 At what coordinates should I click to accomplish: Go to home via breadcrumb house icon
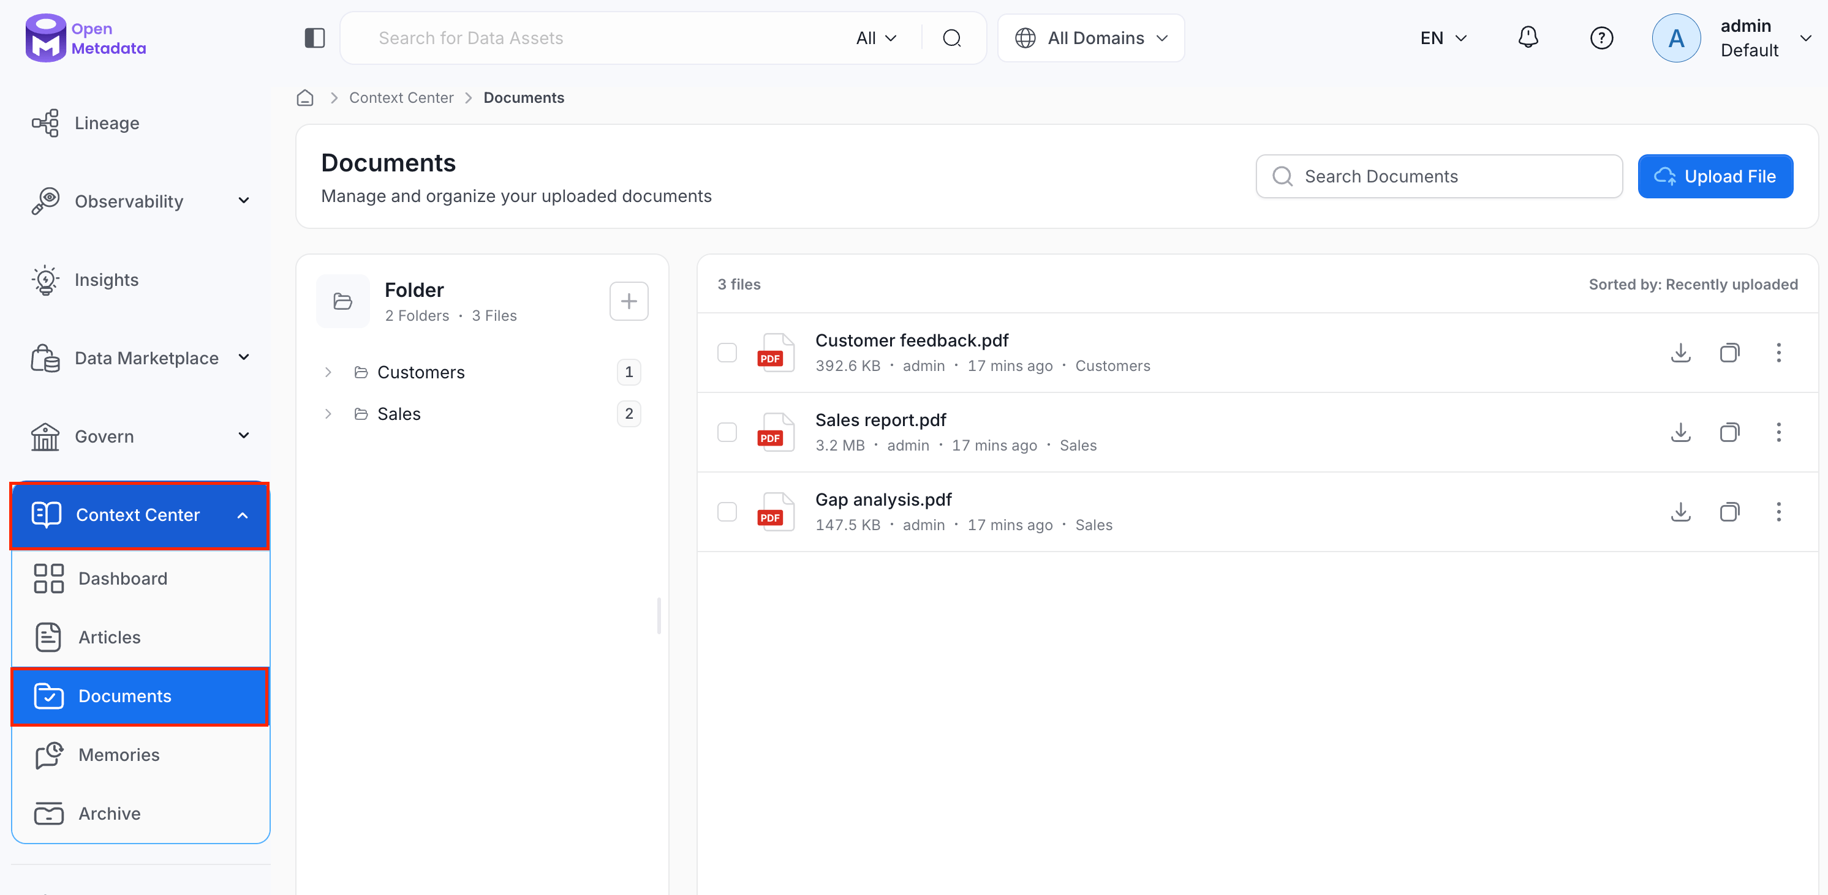click(x=305, y=98)
